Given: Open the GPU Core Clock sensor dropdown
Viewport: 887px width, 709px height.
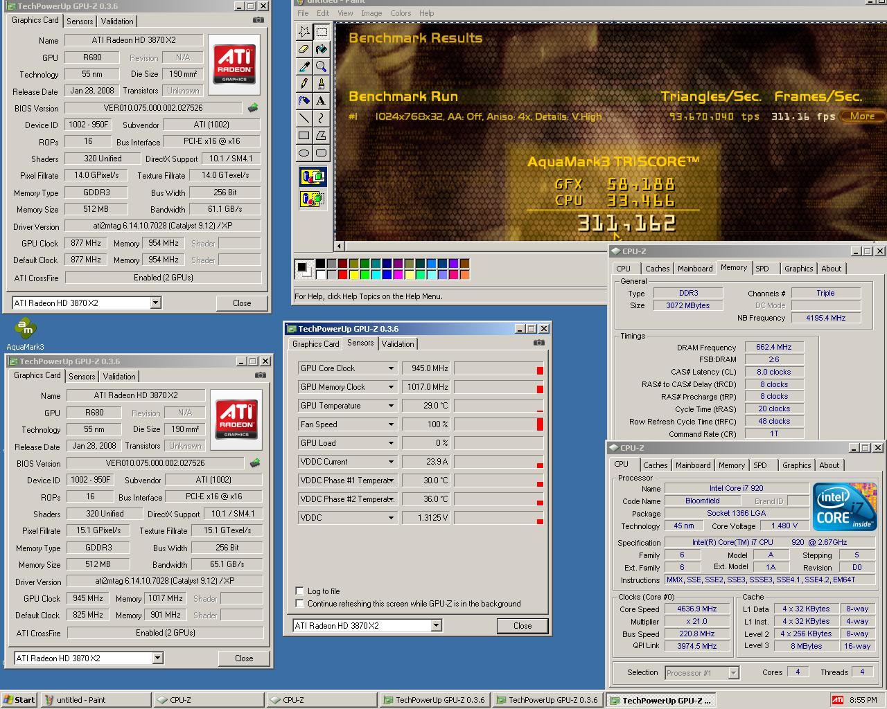Looking at the screenshot, I should tap(391, 368).
